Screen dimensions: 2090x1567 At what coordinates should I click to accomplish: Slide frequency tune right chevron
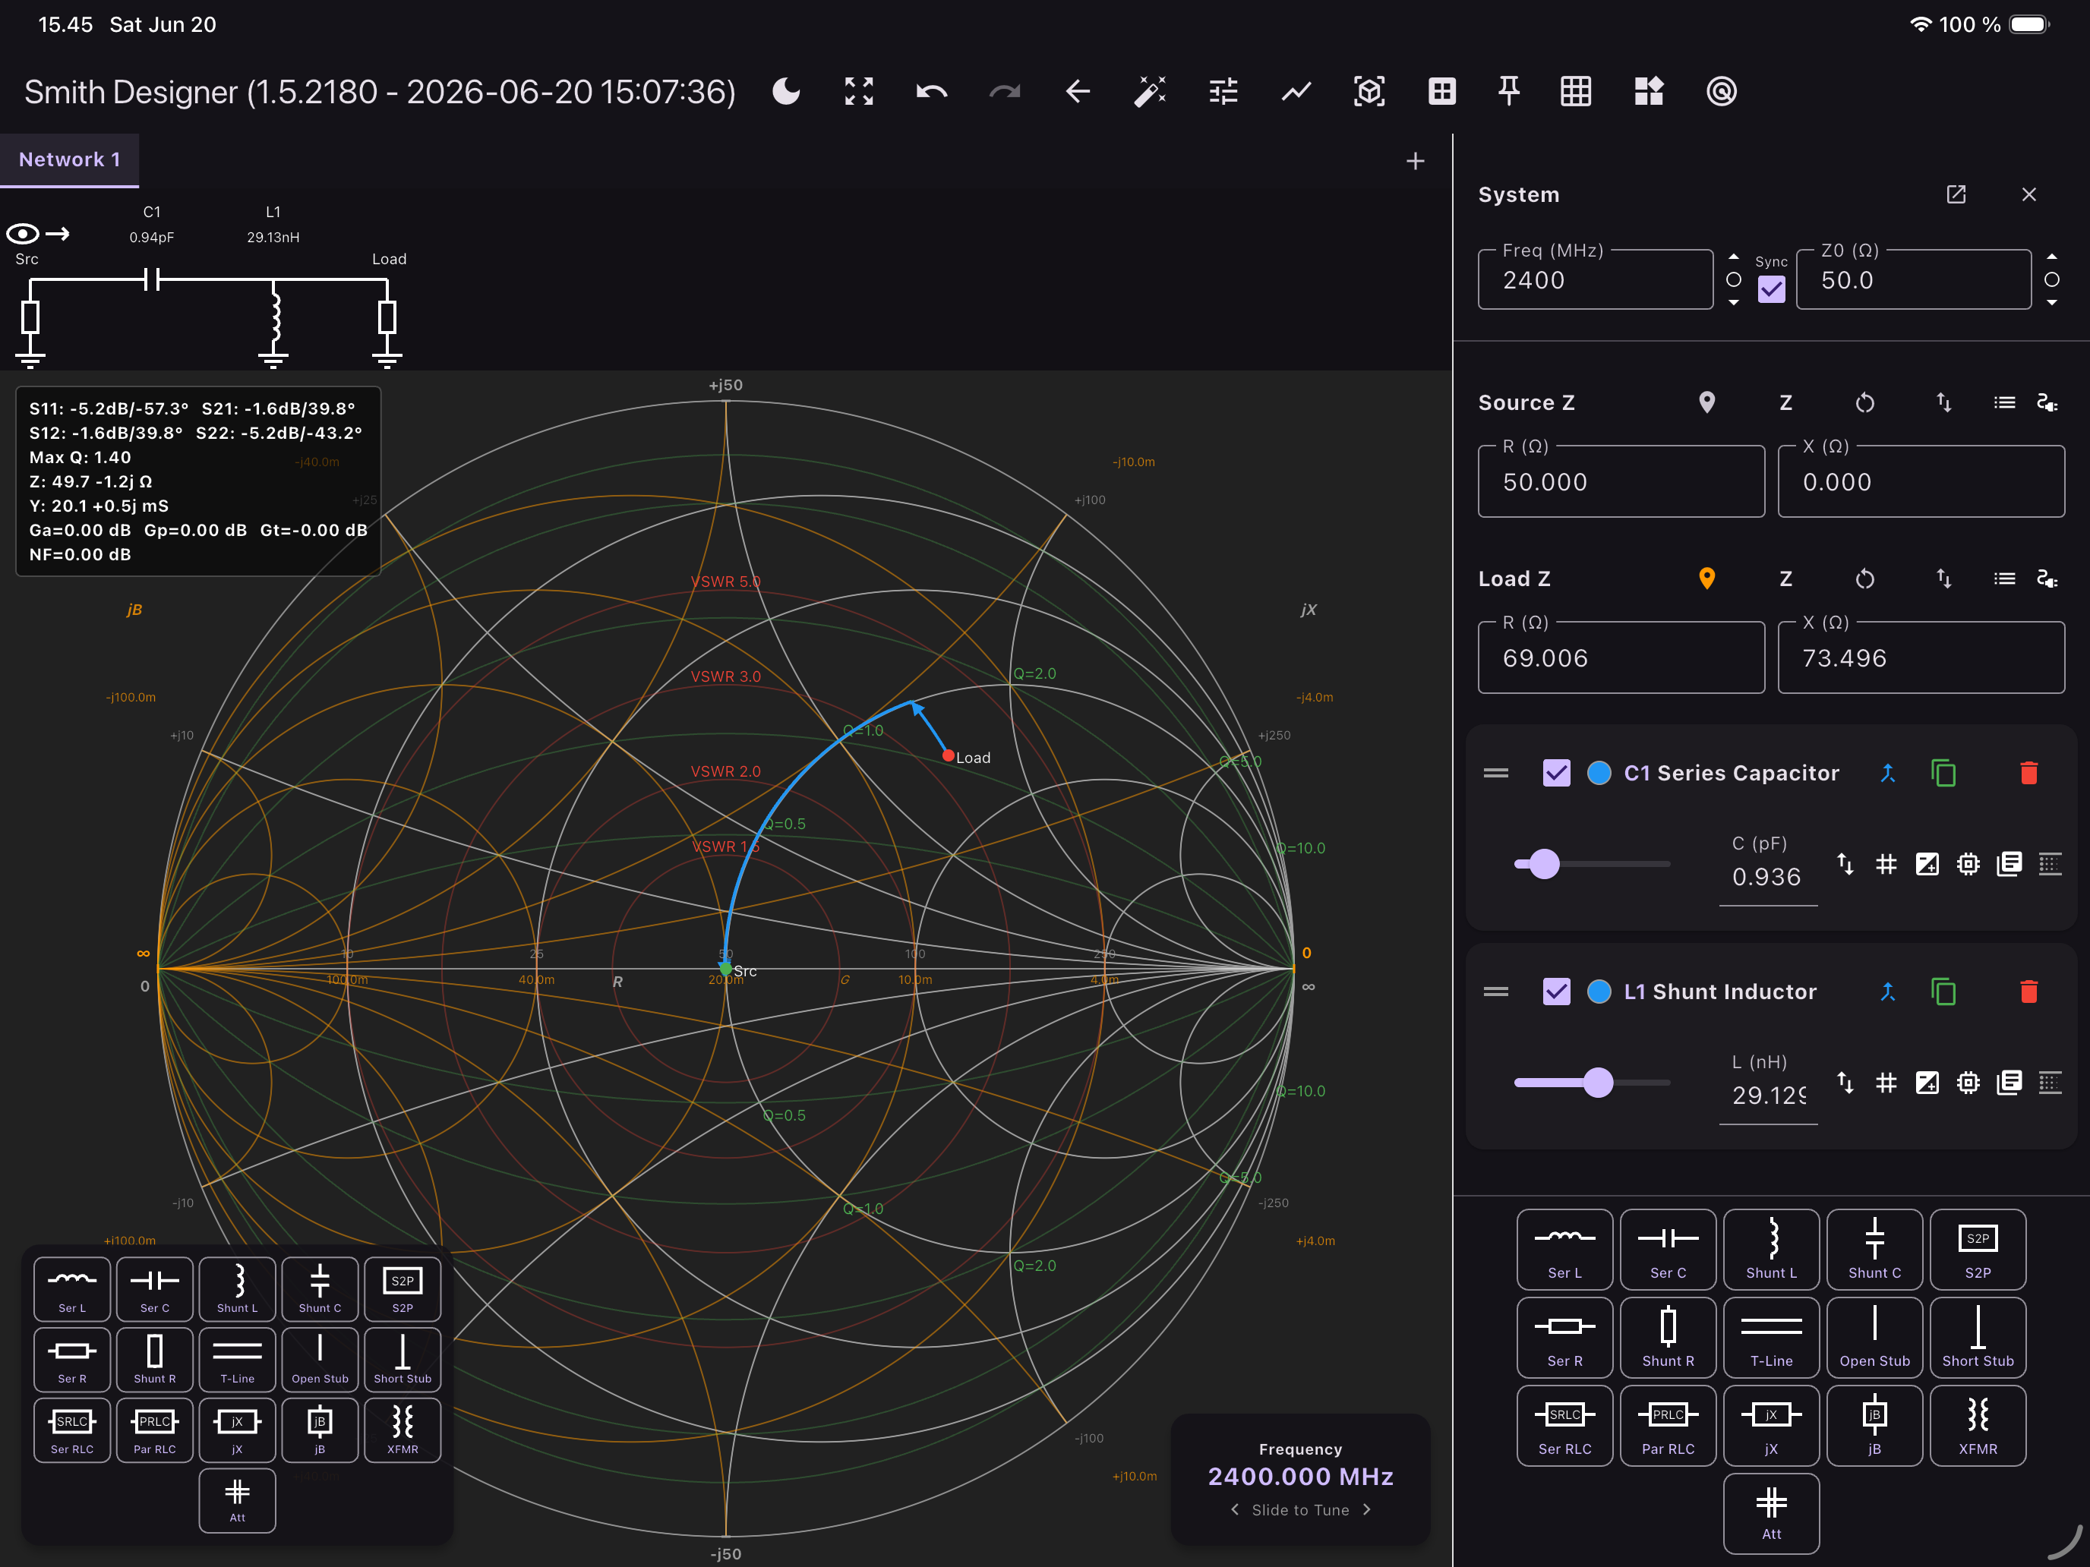pyautogui.click(x=1367, y=1509)
